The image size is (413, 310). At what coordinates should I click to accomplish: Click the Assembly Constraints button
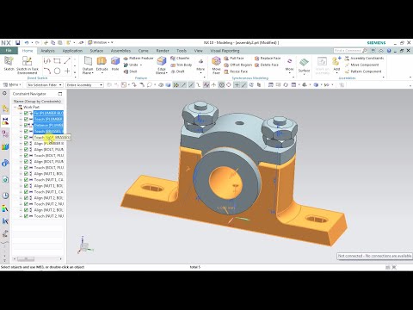coord(364,59)
